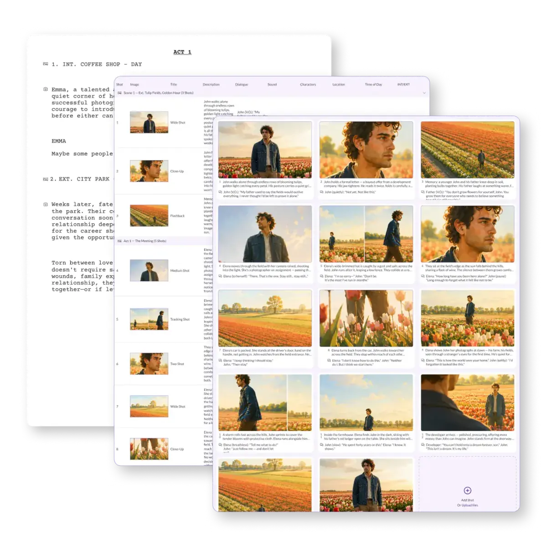The width and height of the screenshot is (547, 547).
Task: Open shot 8 Close-Up tulips thumbnail in table
Action: point(149,449)
